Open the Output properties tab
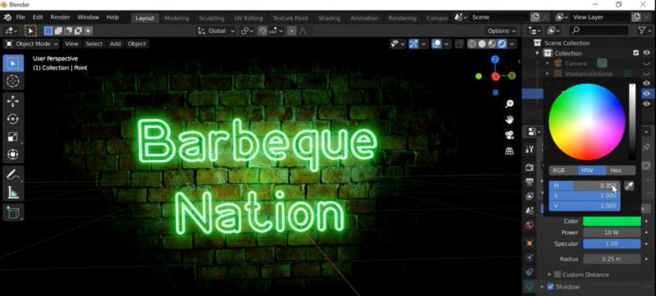The image size is (656, 296). click(x=530, y=182)
